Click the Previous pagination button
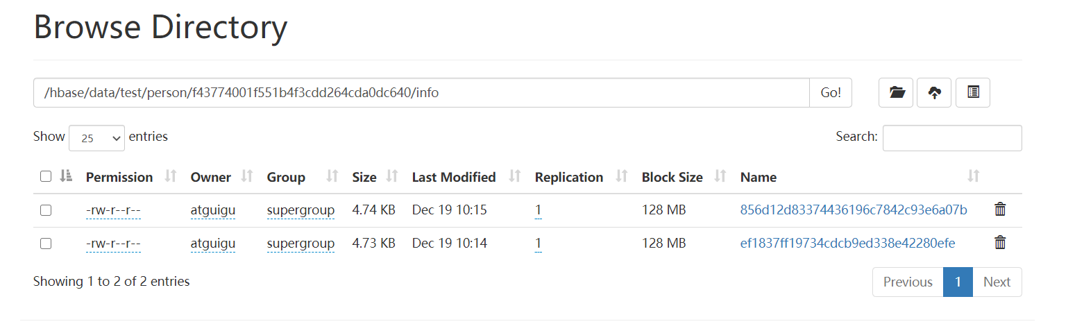This screenshot has width=1084, height=324. [x=908, y=282]
